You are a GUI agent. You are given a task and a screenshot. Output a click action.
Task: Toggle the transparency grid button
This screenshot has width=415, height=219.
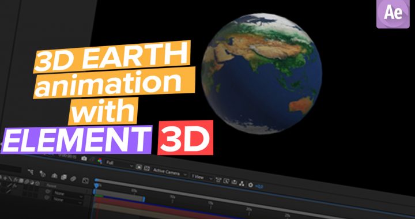(x=147, y=168)
